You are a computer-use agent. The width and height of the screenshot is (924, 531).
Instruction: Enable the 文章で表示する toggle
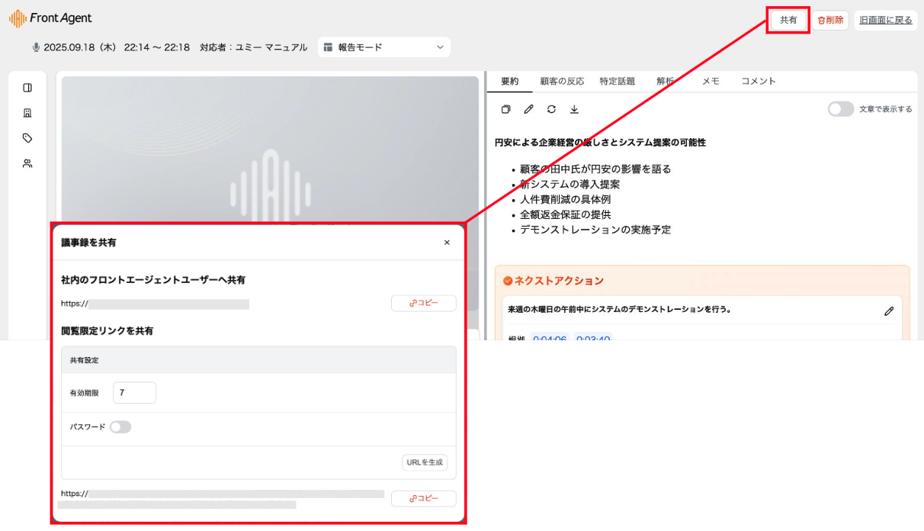pyautogui.click(x=840, y=109)
